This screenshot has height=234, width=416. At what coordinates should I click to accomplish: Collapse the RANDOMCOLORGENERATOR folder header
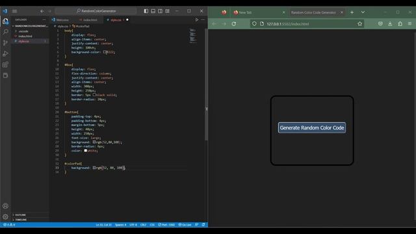tap(30, 26)
